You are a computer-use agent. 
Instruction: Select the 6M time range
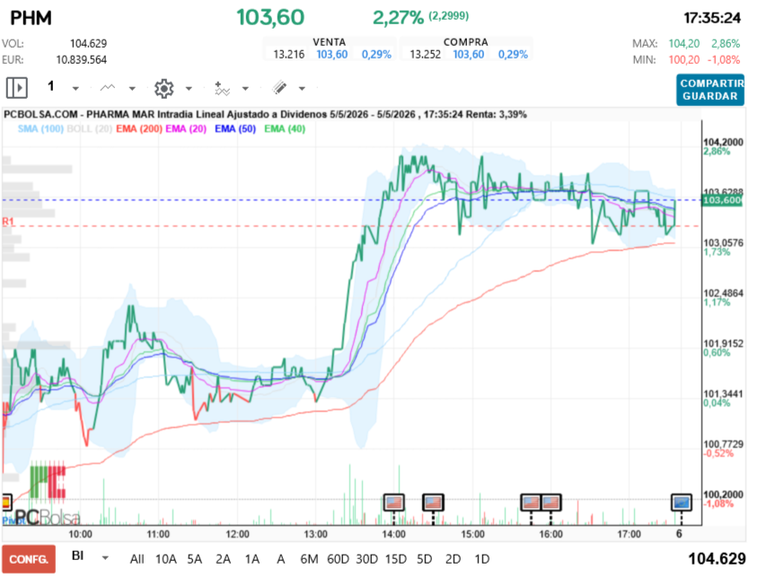(x=309, y=559)
